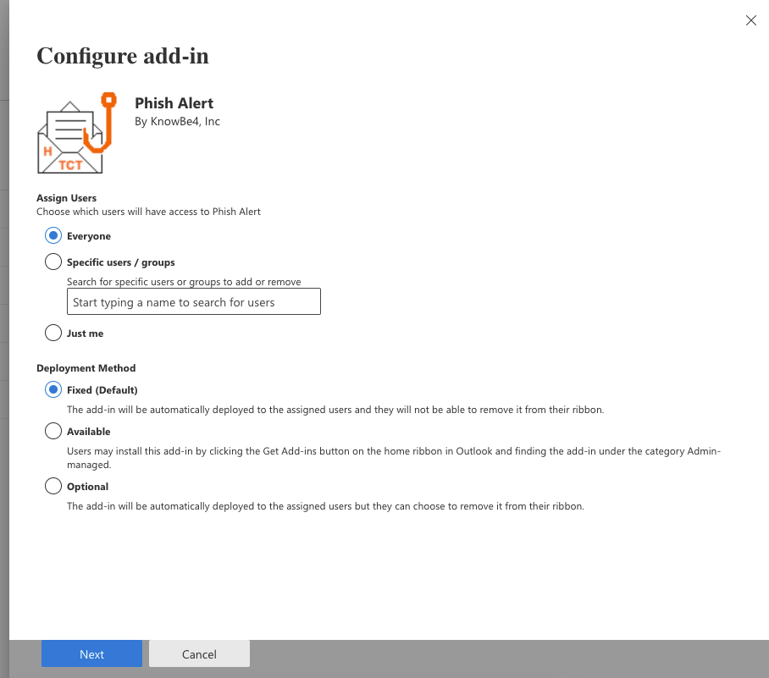Screen dimensions: 769x678
Task: Click the By KnowBe4, Inc subtitle
Action: click(176, 121)
